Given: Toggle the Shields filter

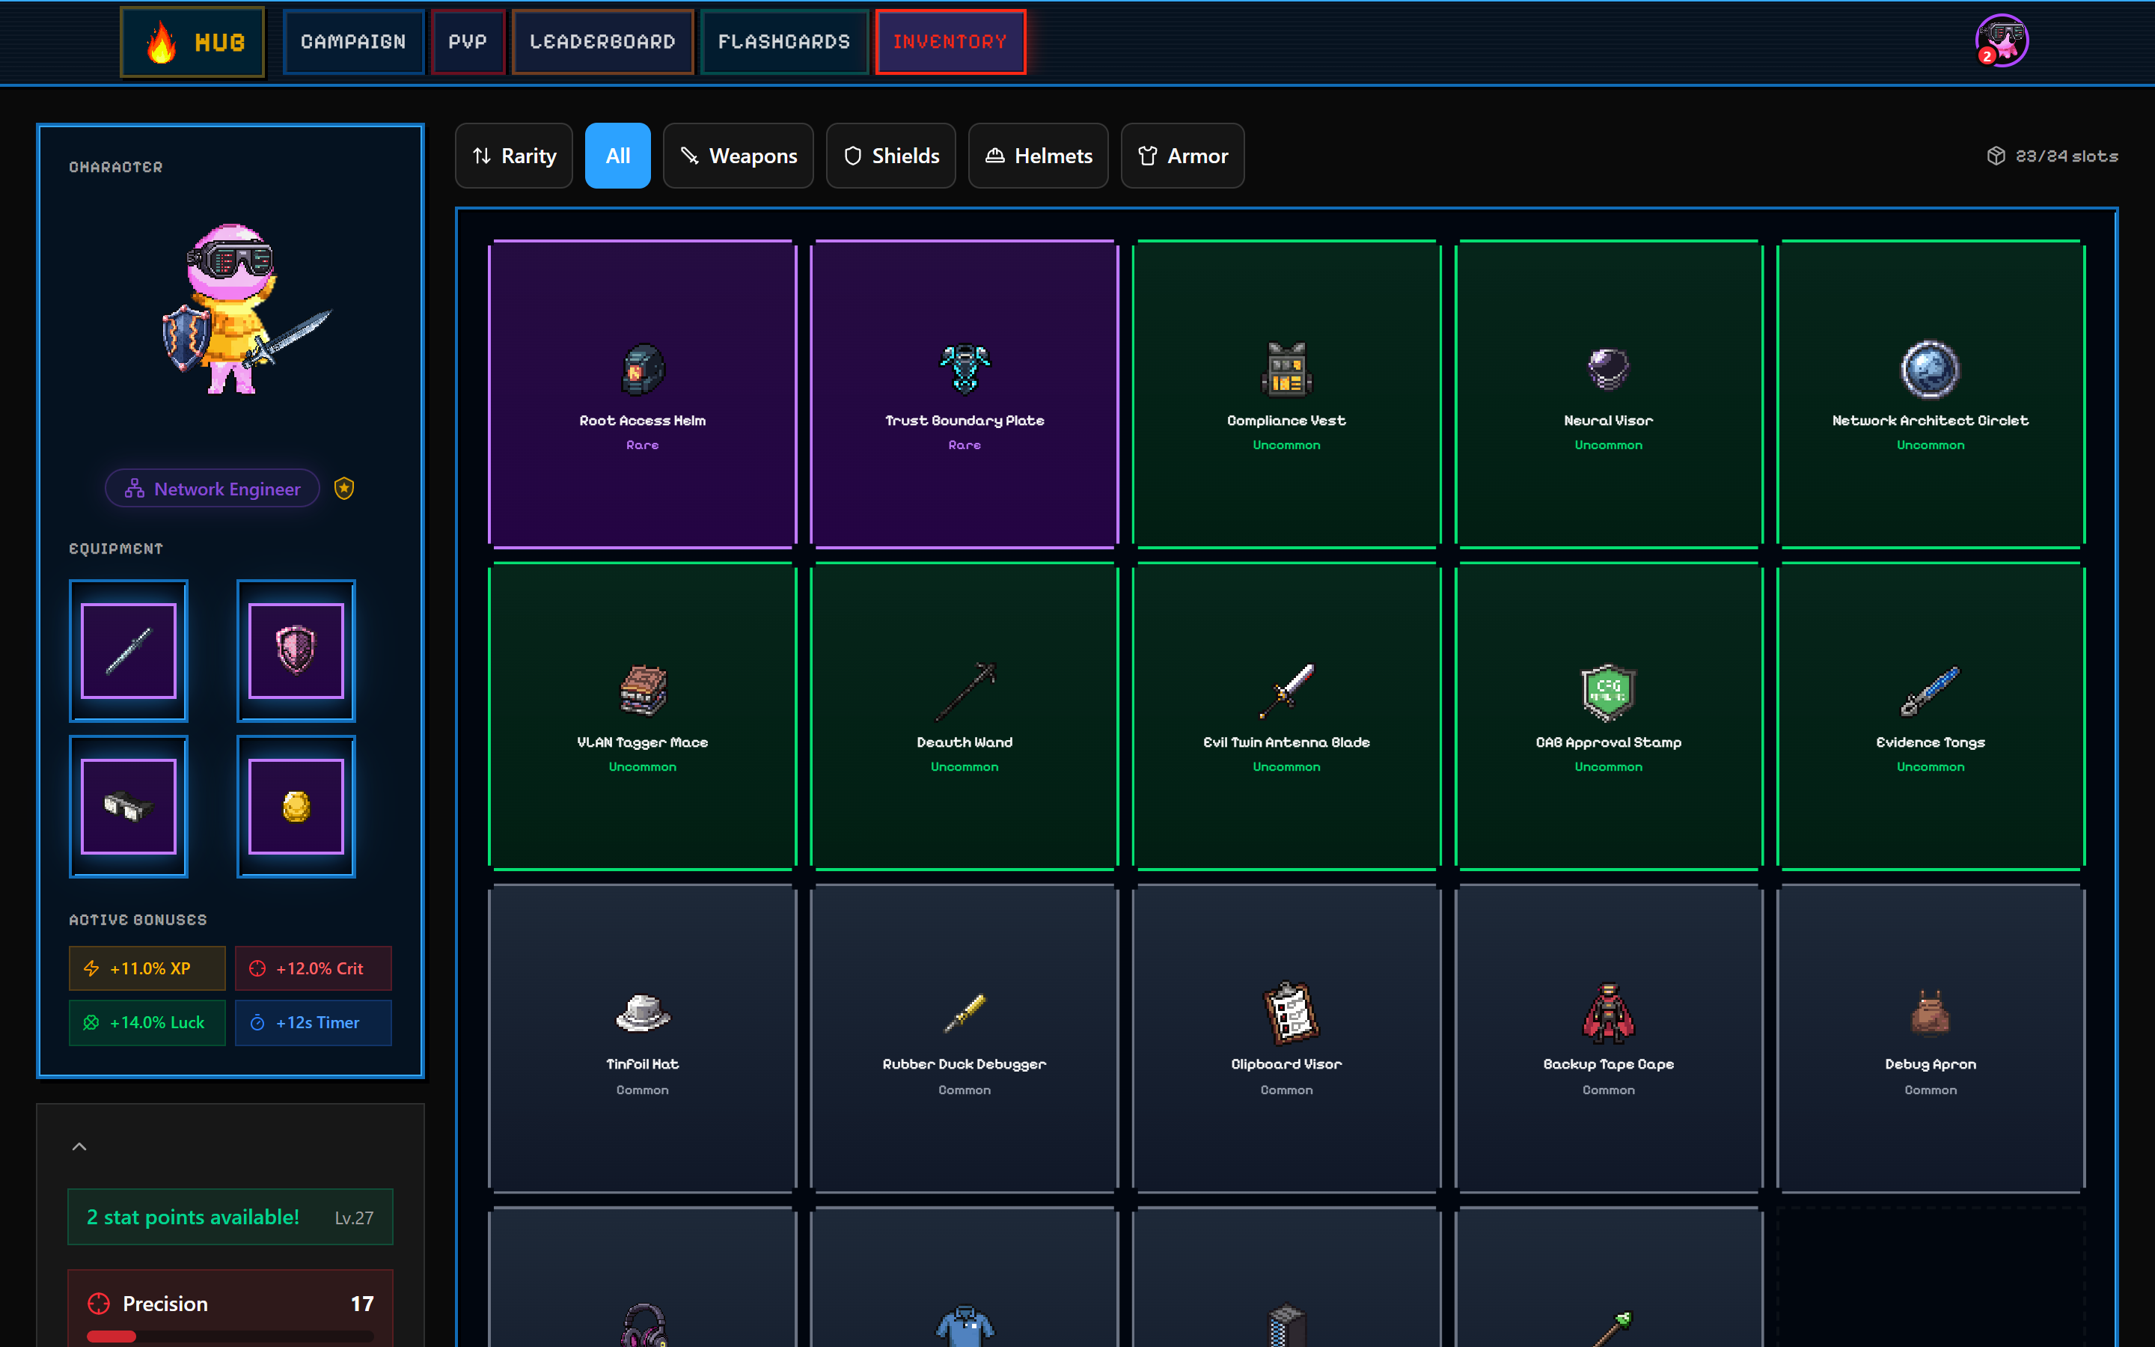Looking at the screenshot, I should point(890,155).
